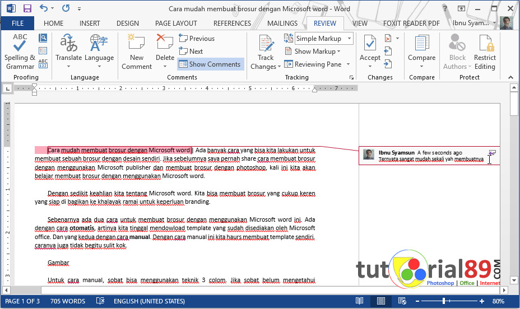Switch to the VIEW tab
Image resolution: width=520 pixels, height=309 pixels.
360,23
